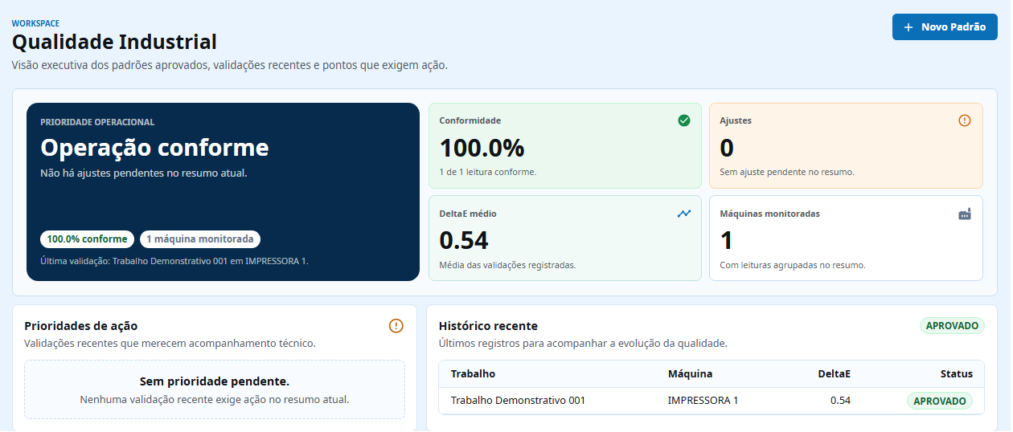Click 'Com leituras agrupadas no resumo' text
Screen dimensions: 1013x432
(793, 265)
